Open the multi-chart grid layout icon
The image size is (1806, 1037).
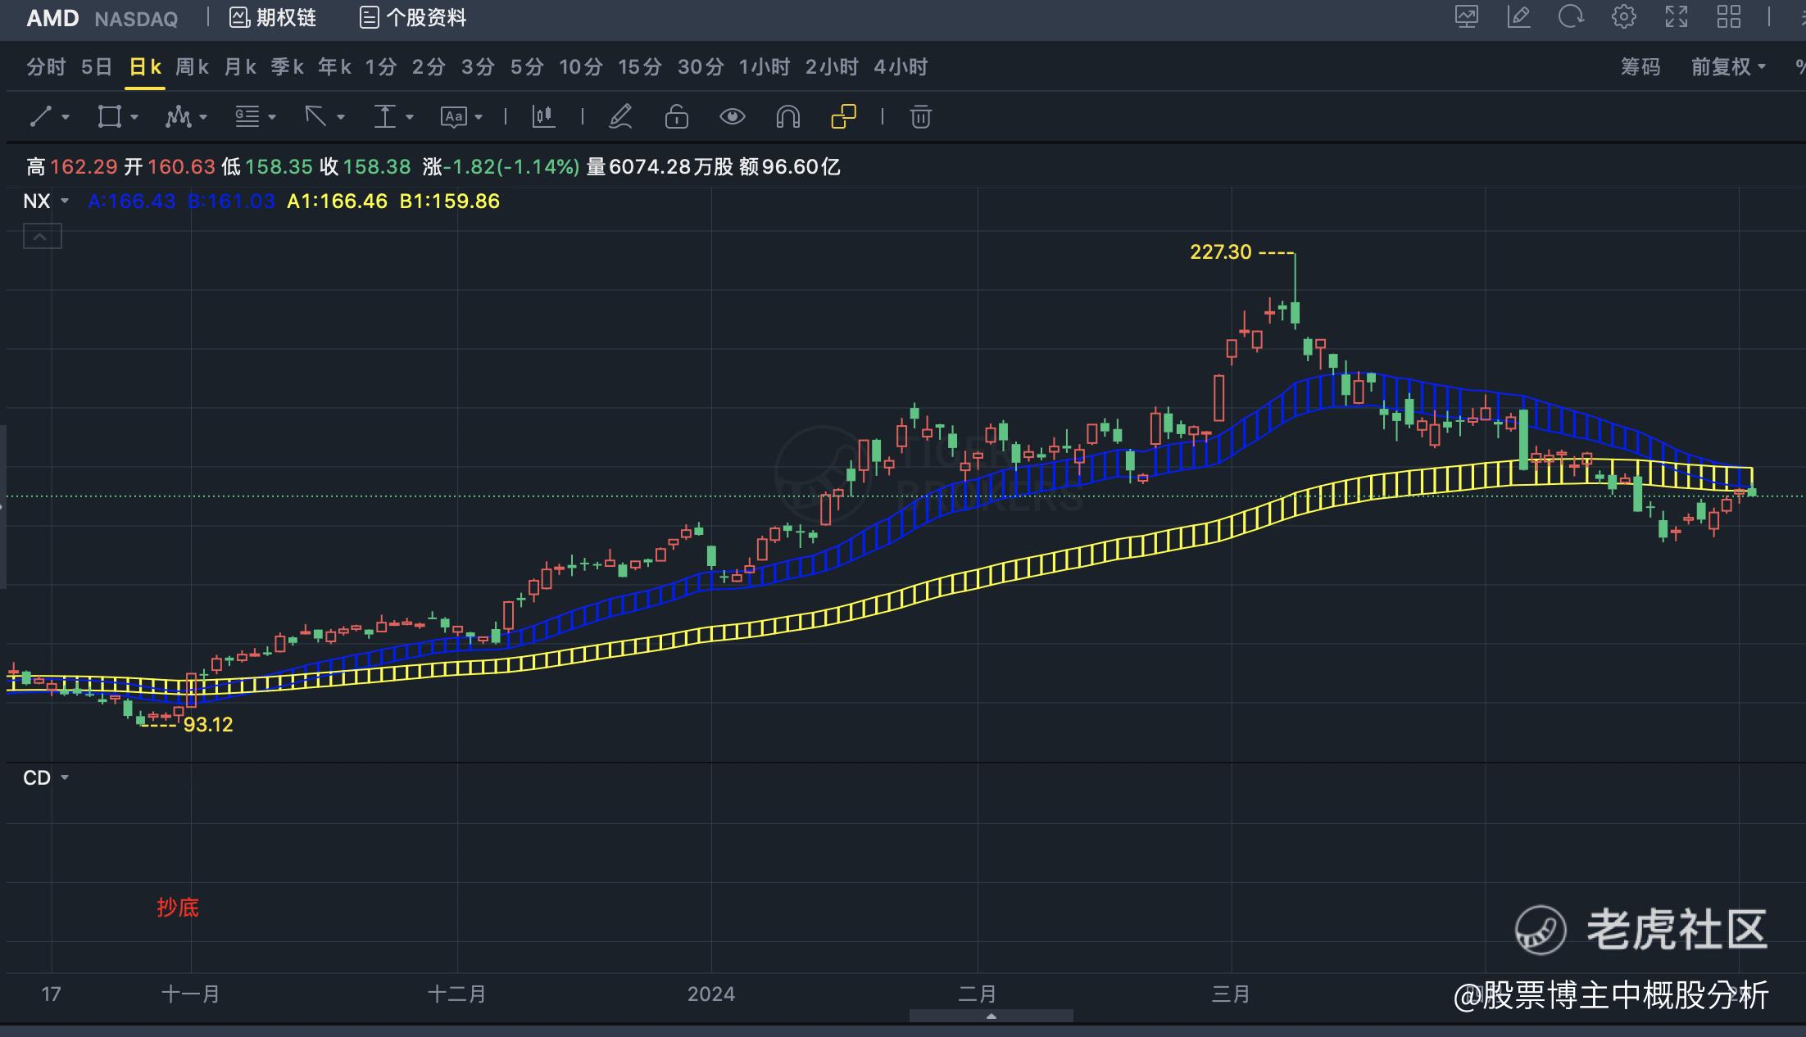coord(1729,16)
